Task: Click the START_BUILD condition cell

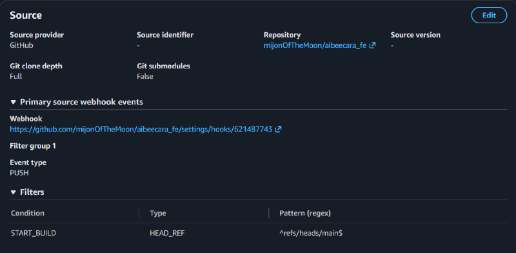Action: [34, 233]
